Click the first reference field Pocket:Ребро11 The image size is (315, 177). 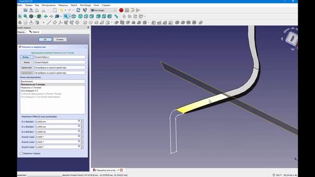point(60,57)
